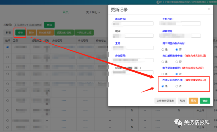Click the orange 重置 button
Viewport: 217px width, 132px height.
193,101
